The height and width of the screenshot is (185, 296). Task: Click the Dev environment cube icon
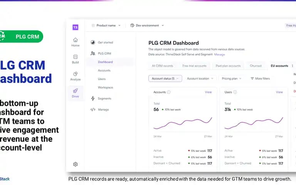[x=132, y=25]
